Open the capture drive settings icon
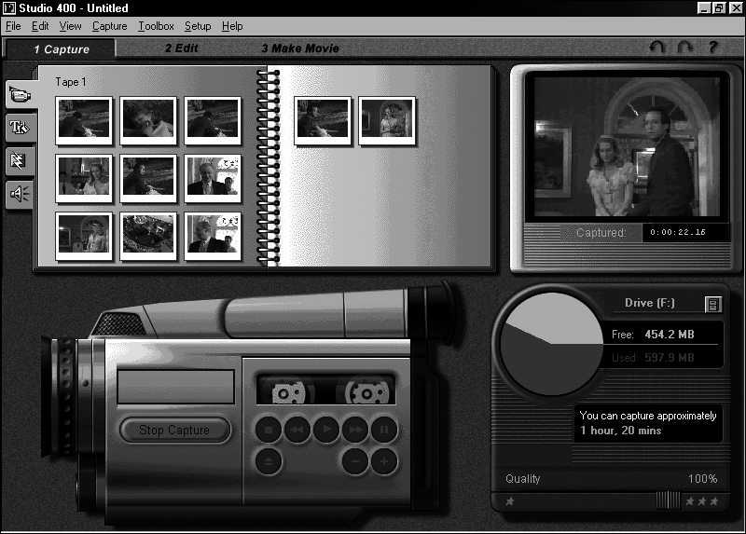Image resolution: width=746 pixels, height=534 pixels. pos(712,305)
